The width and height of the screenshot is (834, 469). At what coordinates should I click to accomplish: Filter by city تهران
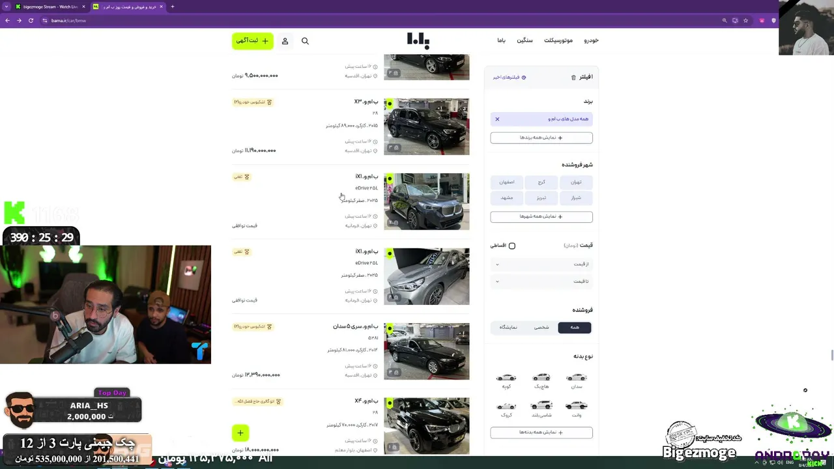[576, 182]
